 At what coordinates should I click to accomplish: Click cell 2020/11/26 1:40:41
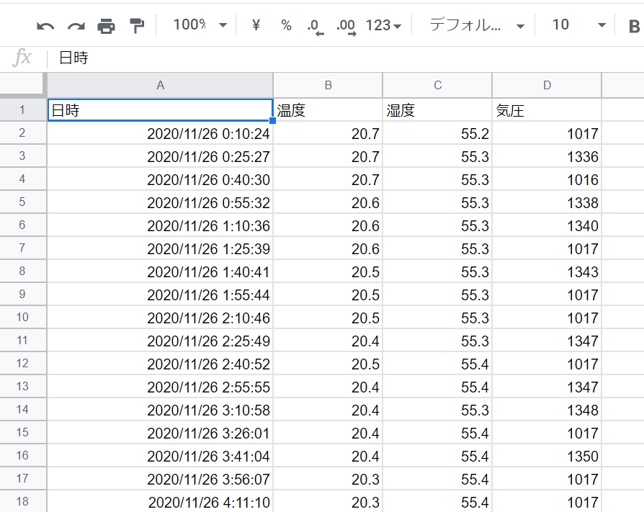160,271
